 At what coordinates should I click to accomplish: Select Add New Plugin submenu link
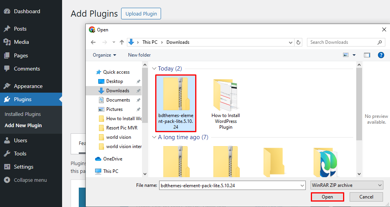pos(23,126)
